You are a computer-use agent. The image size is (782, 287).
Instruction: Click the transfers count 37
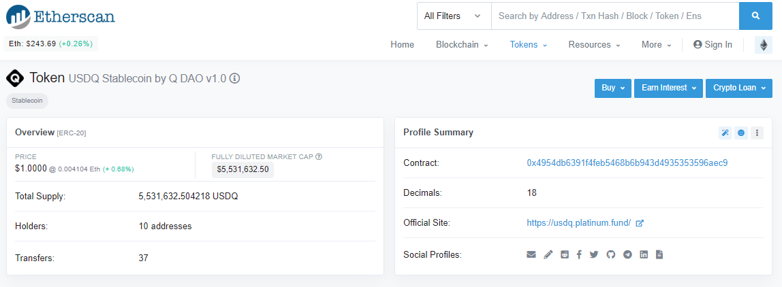[x=143, y=258]
